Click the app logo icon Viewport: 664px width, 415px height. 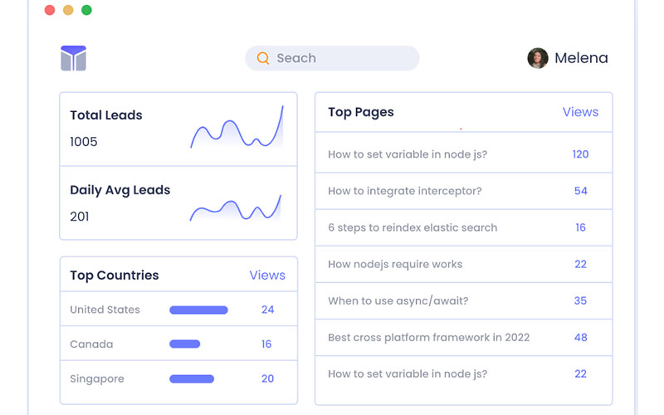[x=73, y=58]
